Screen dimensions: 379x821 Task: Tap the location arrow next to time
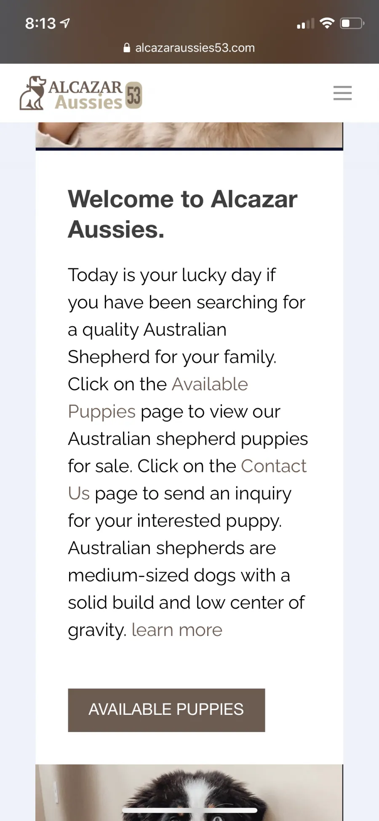pos(65,23)
